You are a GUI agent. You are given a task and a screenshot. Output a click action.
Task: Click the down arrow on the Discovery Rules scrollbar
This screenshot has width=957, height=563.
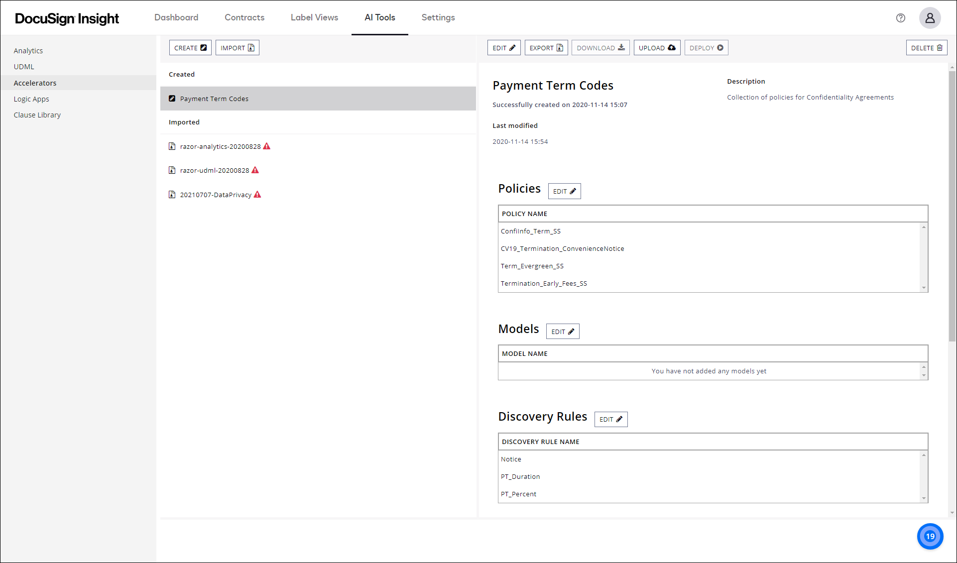[x=924, y=498]
